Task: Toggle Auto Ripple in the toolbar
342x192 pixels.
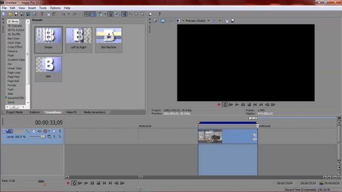Action: pos(100,14)
